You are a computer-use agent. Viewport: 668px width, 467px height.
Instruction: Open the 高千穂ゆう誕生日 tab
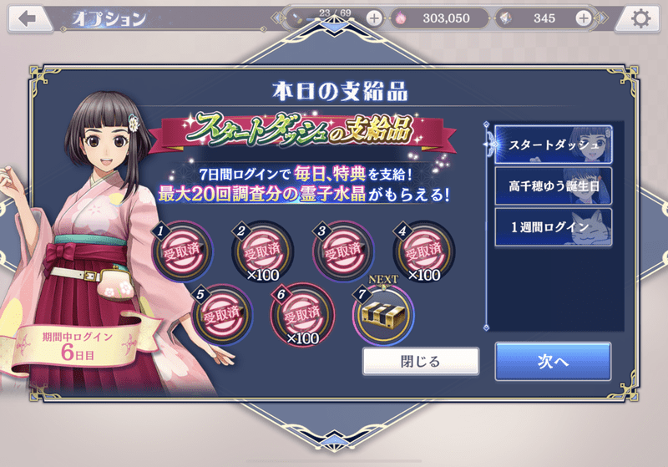[554, 185]
